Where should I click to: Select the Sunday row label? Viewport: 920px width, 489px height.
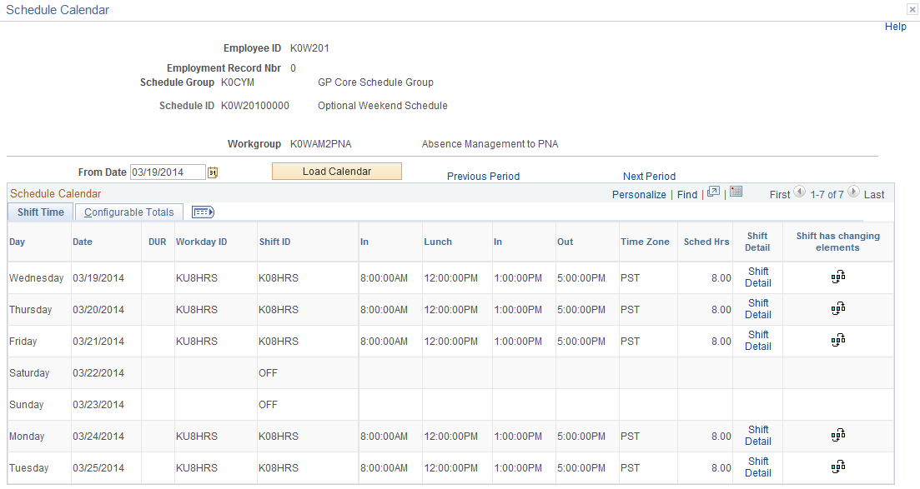coord(27,405)
